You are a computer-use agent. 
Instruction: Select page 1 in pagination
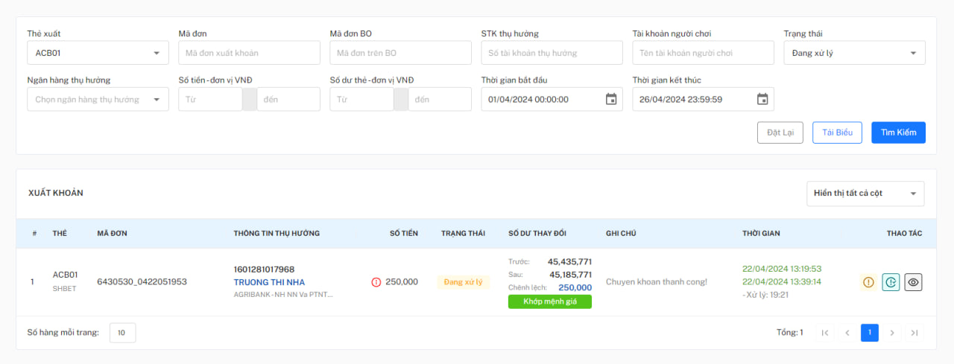(870, 333)
